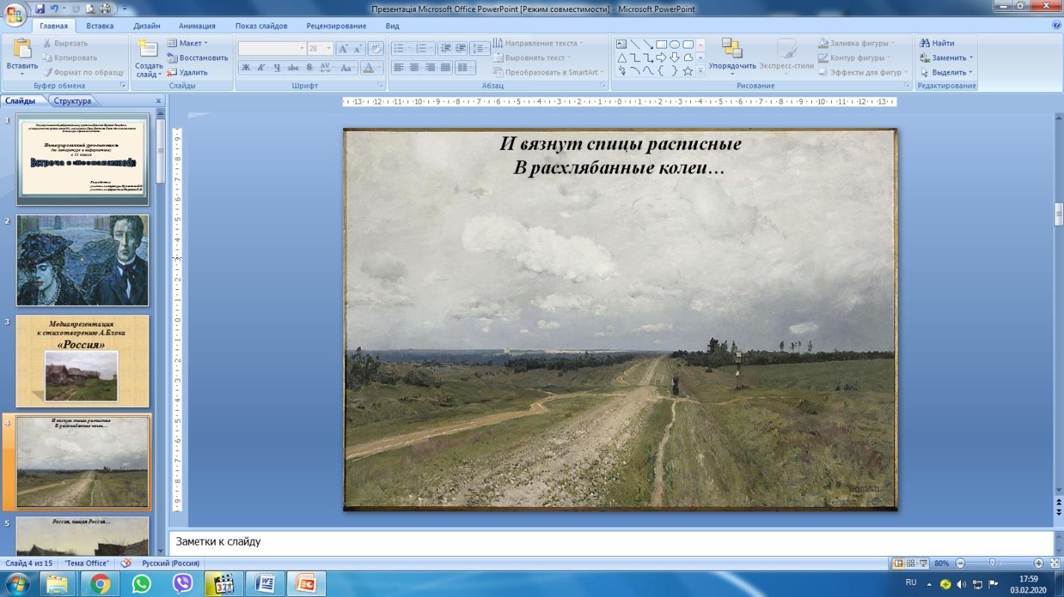Decrease font size with shrink button

coord(358,48)
